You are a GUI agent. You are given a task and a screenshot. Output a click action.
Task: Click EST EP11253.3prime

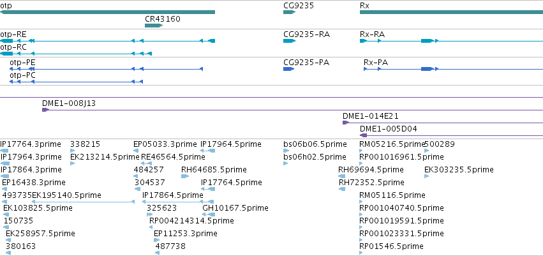pyautogui.click(x=156, y=240)
